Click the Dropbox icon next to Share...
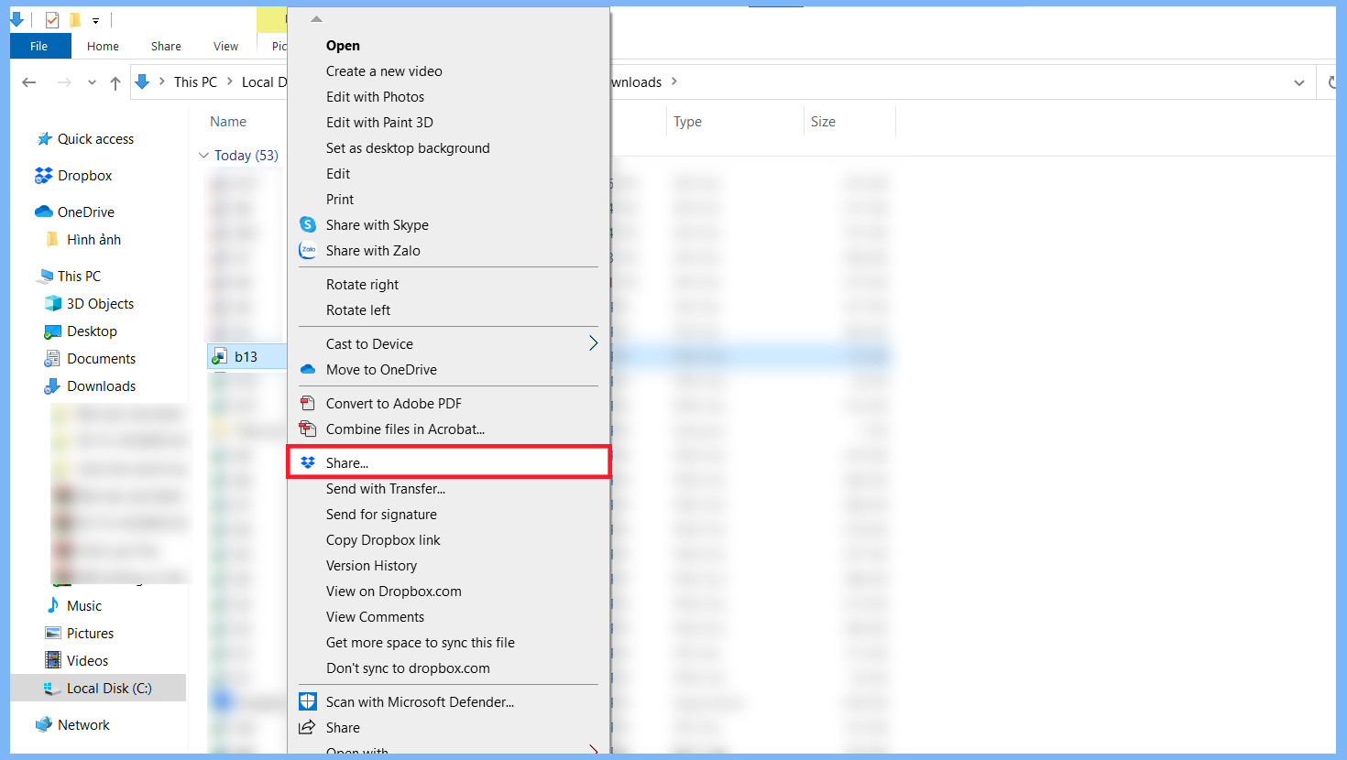The width and height of the screenshot is (1347, 760). pos(308,462)
